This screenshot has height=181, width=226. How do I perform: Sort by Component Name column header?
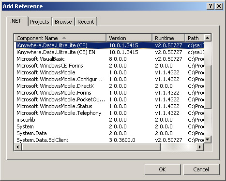click(x=60, y=38)
